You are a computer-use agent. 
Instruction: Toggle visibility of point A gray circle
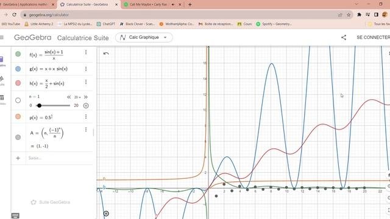pos(18,137)
